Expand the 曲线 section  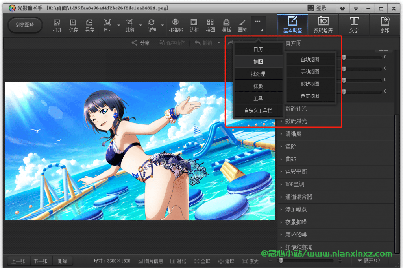tap(336, 159)
